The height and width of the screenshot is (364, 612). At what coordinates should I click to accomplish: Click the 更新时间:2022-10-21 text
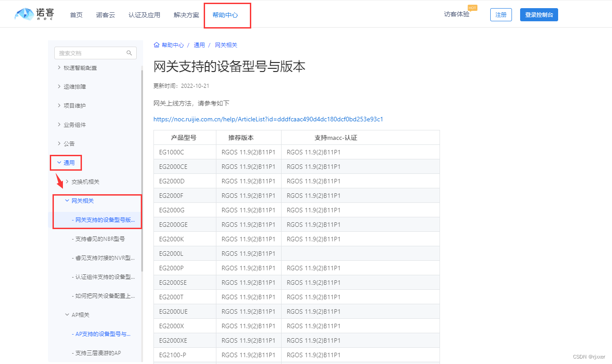pos(182,86)
